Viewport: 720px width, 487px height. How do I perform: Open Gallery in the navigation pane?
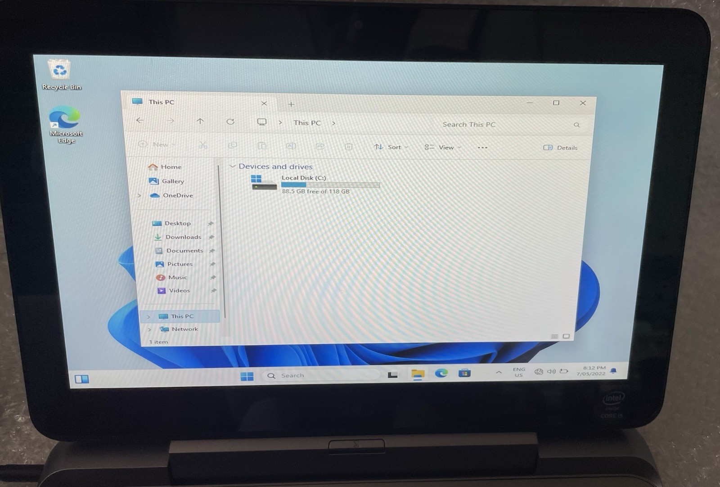pos(166,181)
